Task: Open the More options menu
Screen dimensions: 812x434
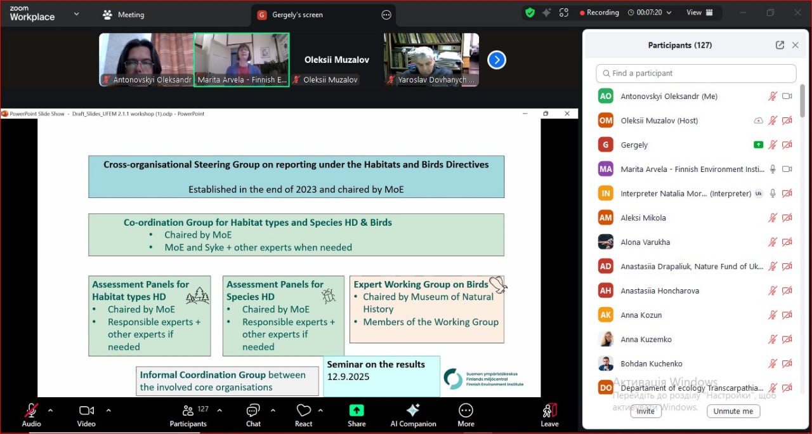Action: [x=466, y=415]
